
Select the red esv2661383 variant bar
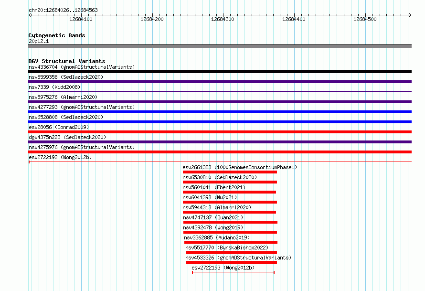pyautogui.click(x=230, y=172)
